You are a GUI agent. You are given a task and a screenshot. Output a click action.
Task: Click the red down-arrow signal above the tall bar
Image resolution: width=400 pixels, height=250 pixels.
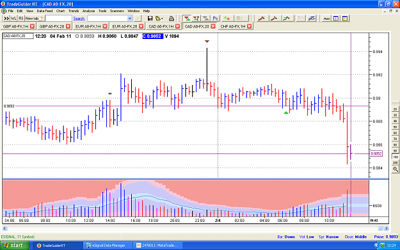point(207,42)
